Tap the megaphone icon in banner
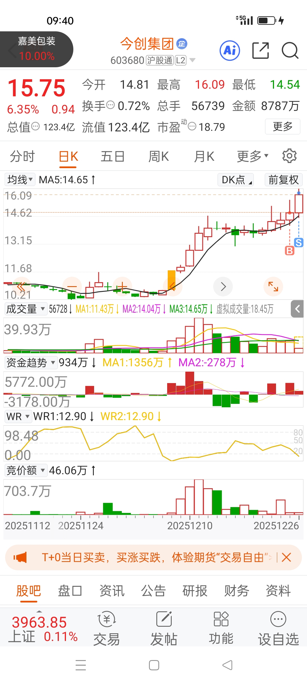This screenshot has width=307, height=684. [x=20, y=557]
